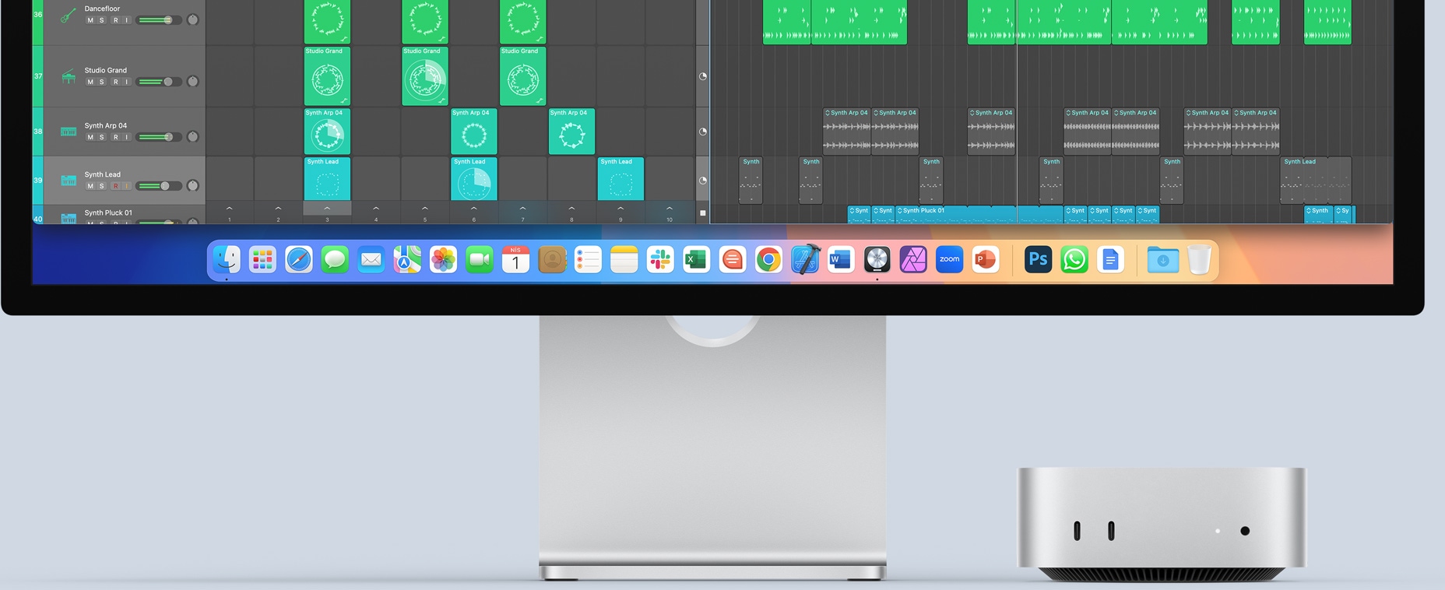Click the Synth Lead track synth icon
The height and width of the screenshot is (590, 1445).
tap(69, 181)
